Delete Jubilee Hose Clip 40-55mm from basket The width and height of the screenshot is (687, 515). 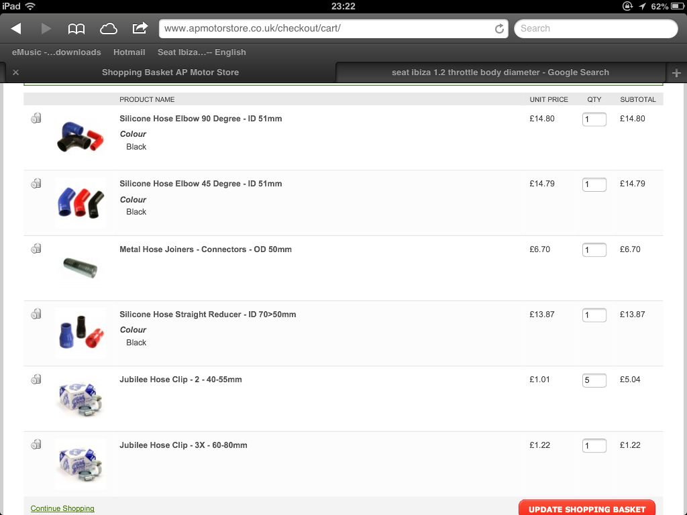[36, 380]
